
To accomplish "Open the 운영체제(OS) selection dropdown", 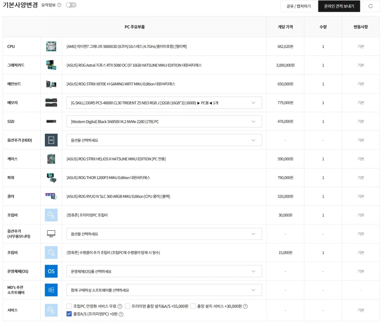I will [164, 271].
